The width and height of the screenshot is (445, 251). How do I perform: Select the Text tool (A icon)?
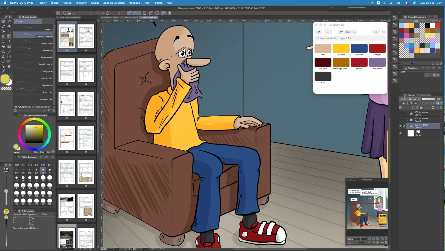pyautogui.click(x=3, y=56)
